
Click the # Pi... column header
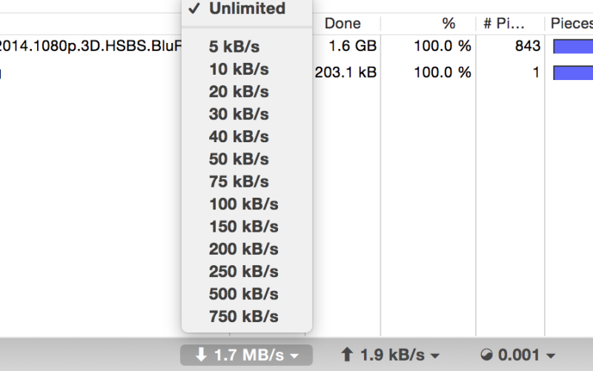click(504, 24)
